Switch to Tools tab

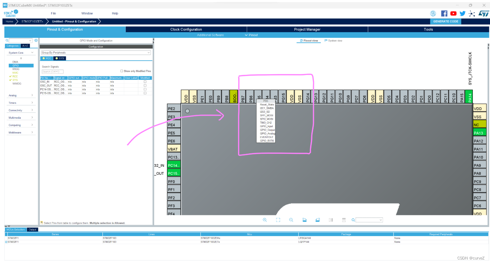428,29
